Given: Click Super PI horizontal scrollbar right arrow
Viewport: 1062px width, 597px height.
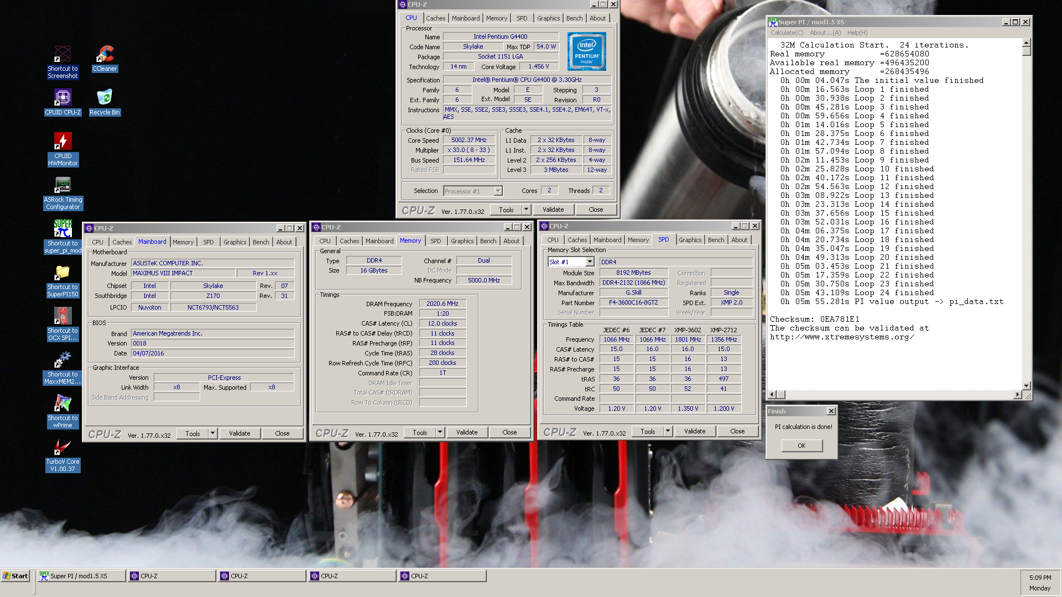Looking at the screenshot, I should pos(1017,395).
